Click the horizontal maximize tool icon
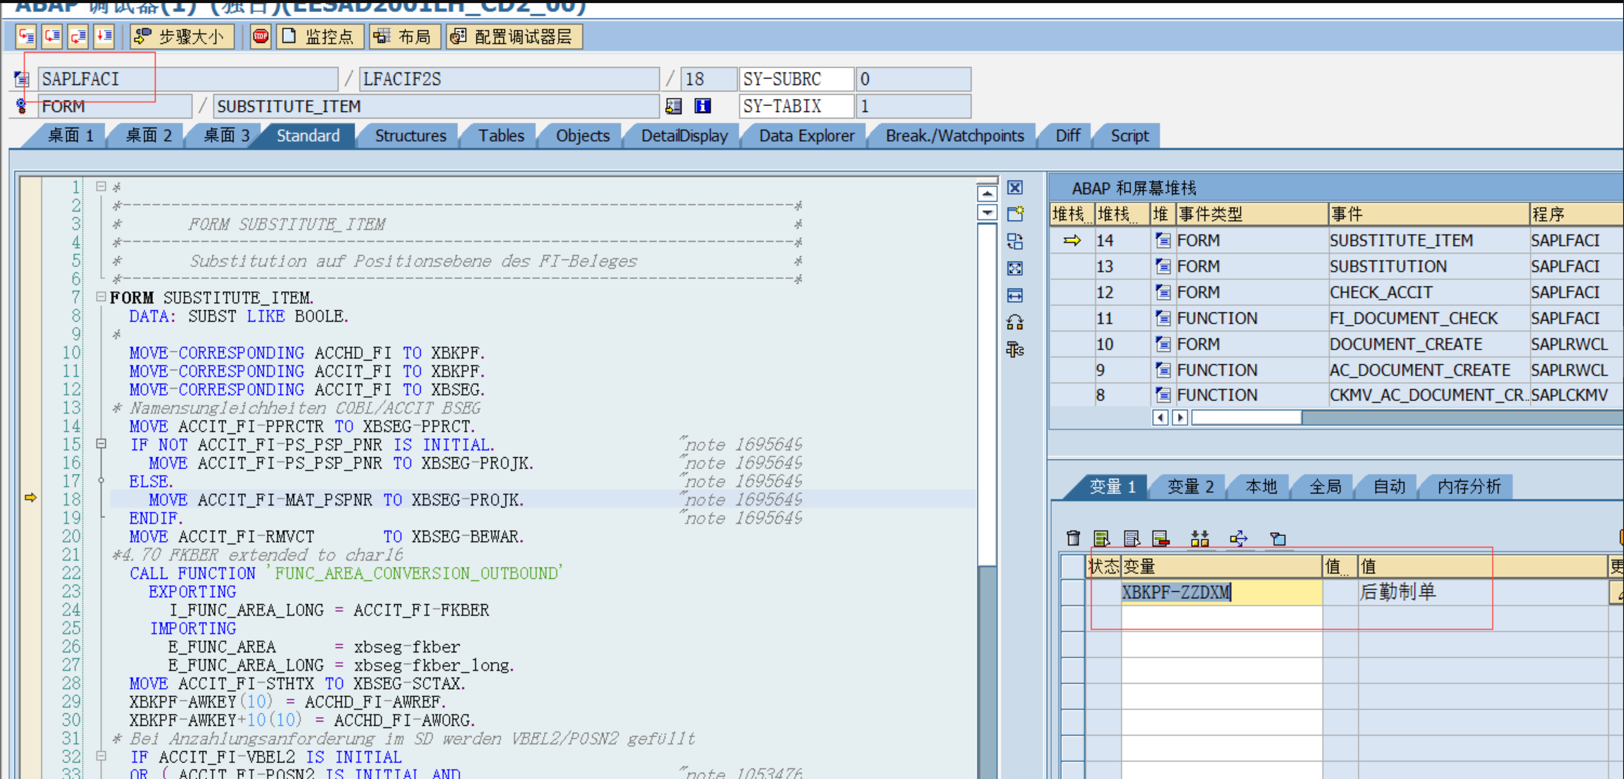1624x779 pixels. pos(1015,295)
